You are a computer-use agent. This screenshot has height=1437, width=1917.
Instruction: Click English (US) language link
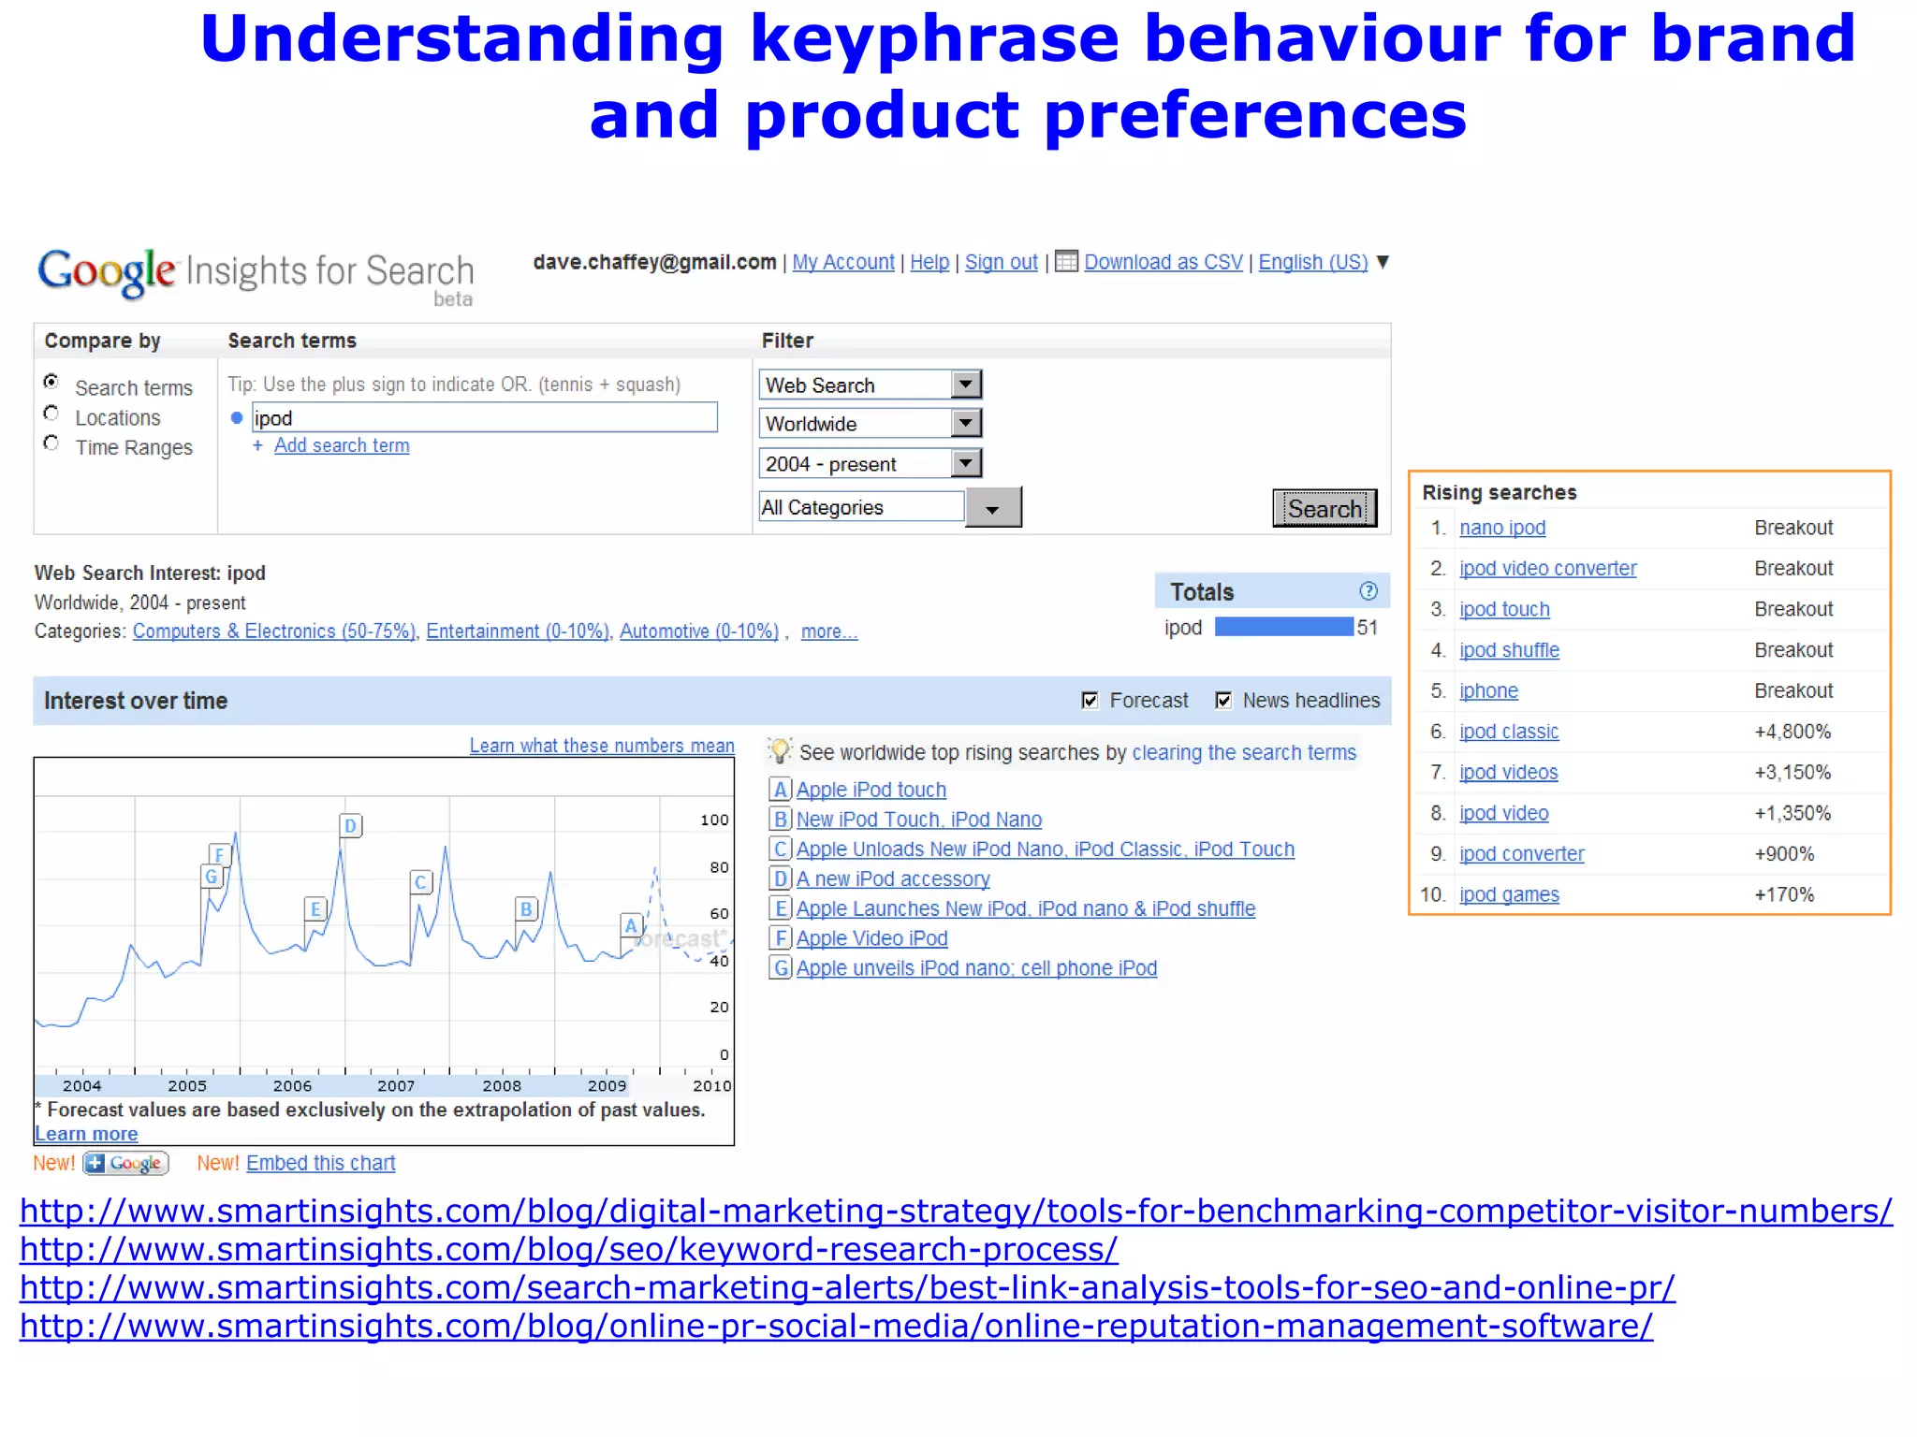pos(1313,262)
